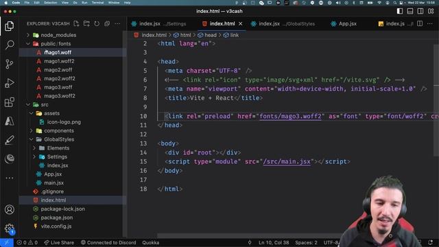Switch to the index.js tab

[x=395, y=24]
